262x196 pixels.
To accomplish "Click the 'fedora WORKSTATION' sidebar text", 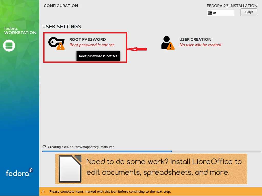I will click(x=20, y=31).
